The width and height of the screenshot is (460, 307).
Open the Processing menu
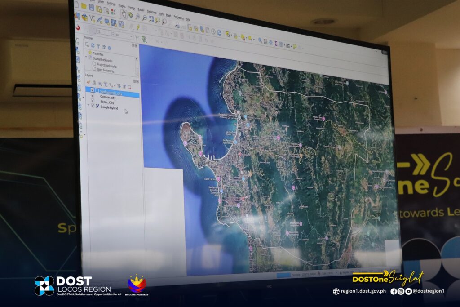pos(178,18)
